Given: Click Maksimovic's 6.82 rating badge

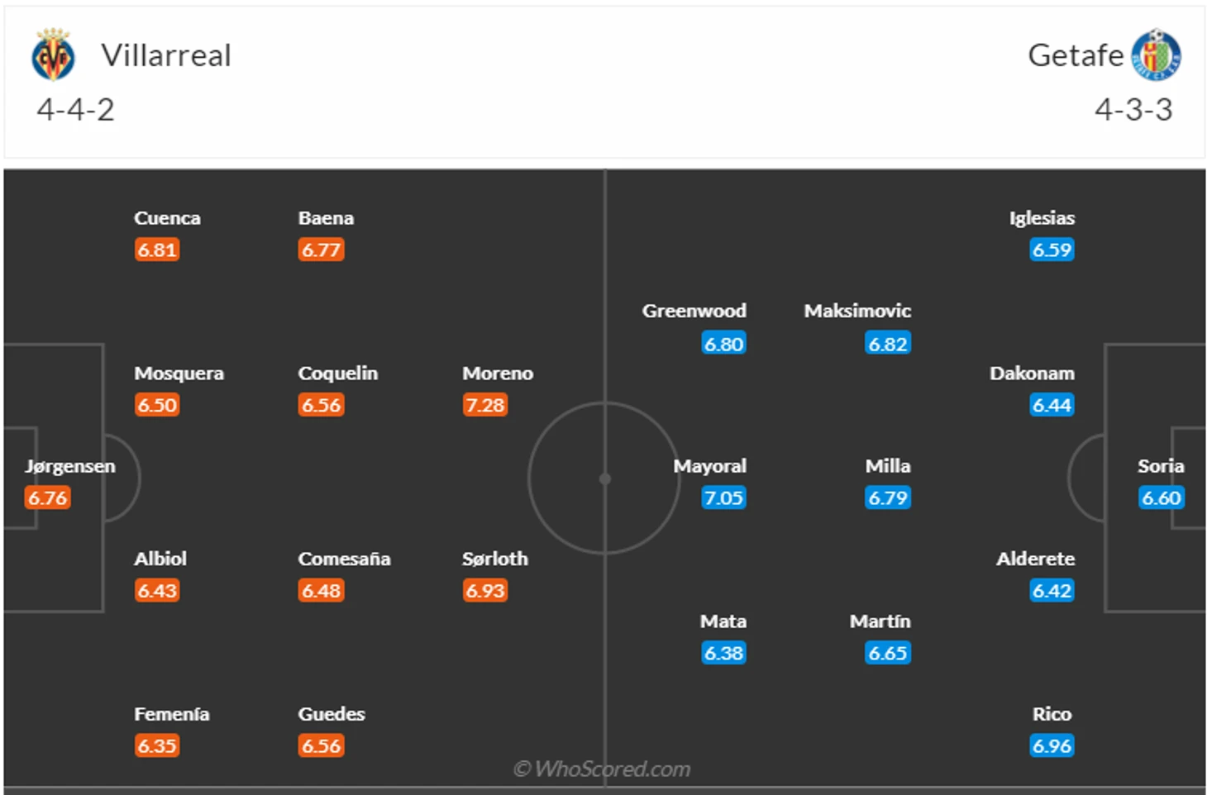Looking at the screenshot, I should point(888,343).
